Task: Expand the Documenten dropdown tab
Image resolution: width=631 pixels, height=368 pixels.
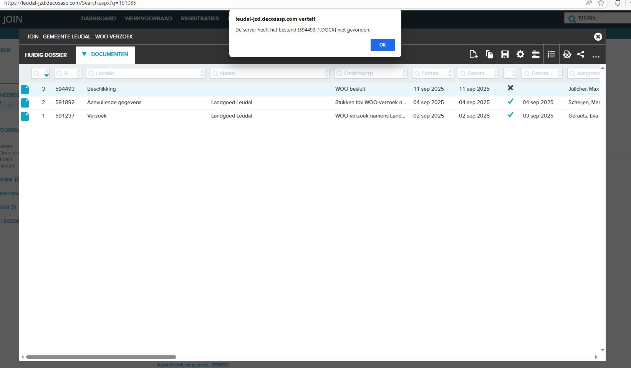Action: pos(106,55)
